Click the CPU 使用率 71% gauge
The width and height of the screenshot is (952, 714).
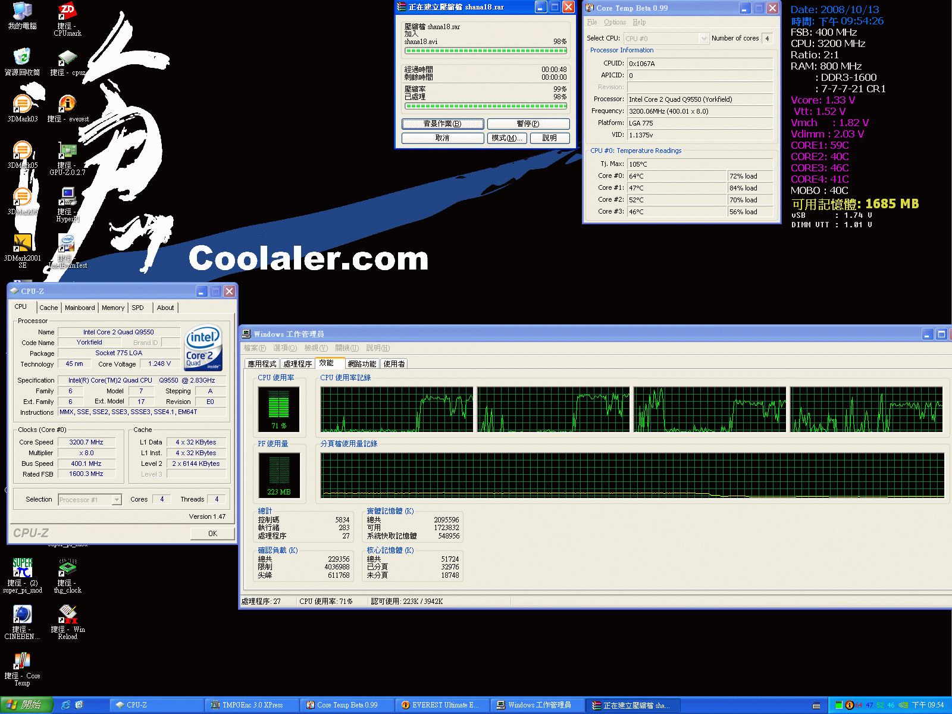(278, 409)
